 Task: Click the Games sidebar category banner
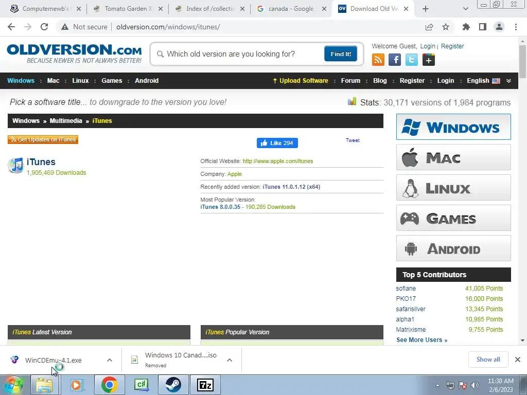[x=453, y=218]
